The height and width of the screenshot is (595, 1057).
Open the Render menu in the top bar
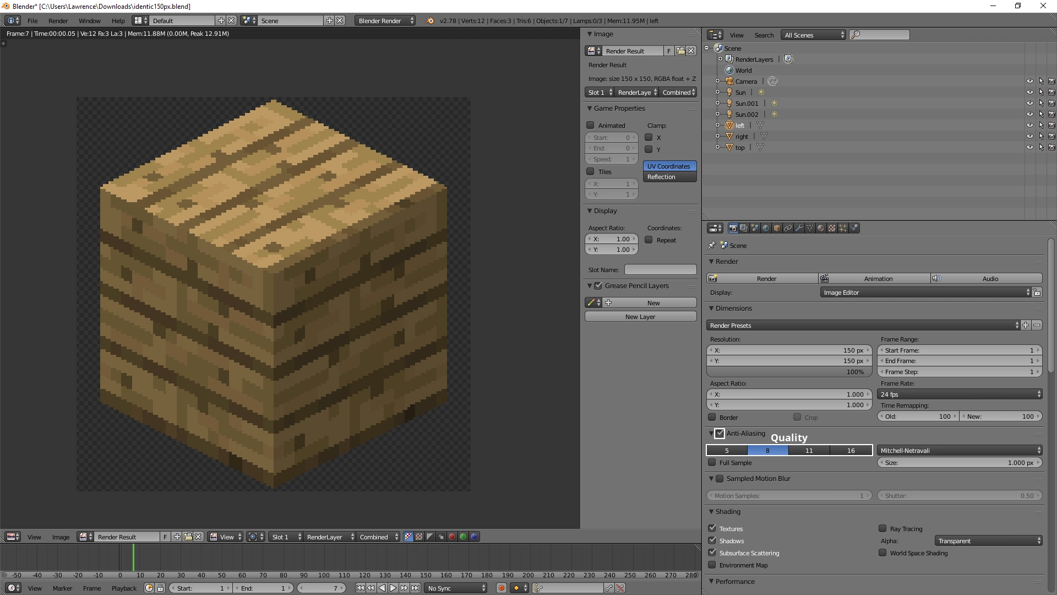pyautogui.click(x=58, y=21)
